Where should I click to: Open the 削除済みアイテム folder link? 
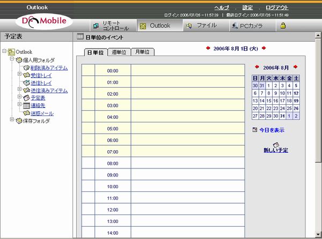[x=49, y=68]
